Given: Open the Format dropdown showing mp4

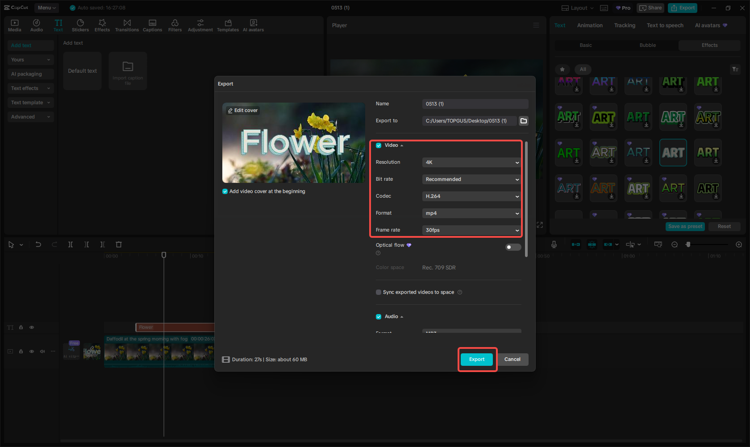Looking at the screenshot, I should coord(471,213).
